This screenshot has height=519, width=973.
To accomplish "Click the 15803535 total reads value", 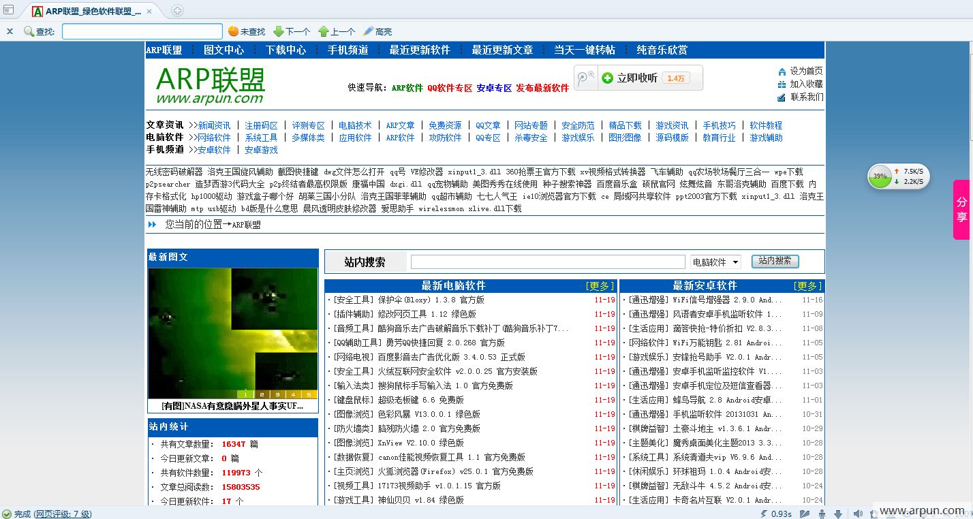I will [241, 487].
